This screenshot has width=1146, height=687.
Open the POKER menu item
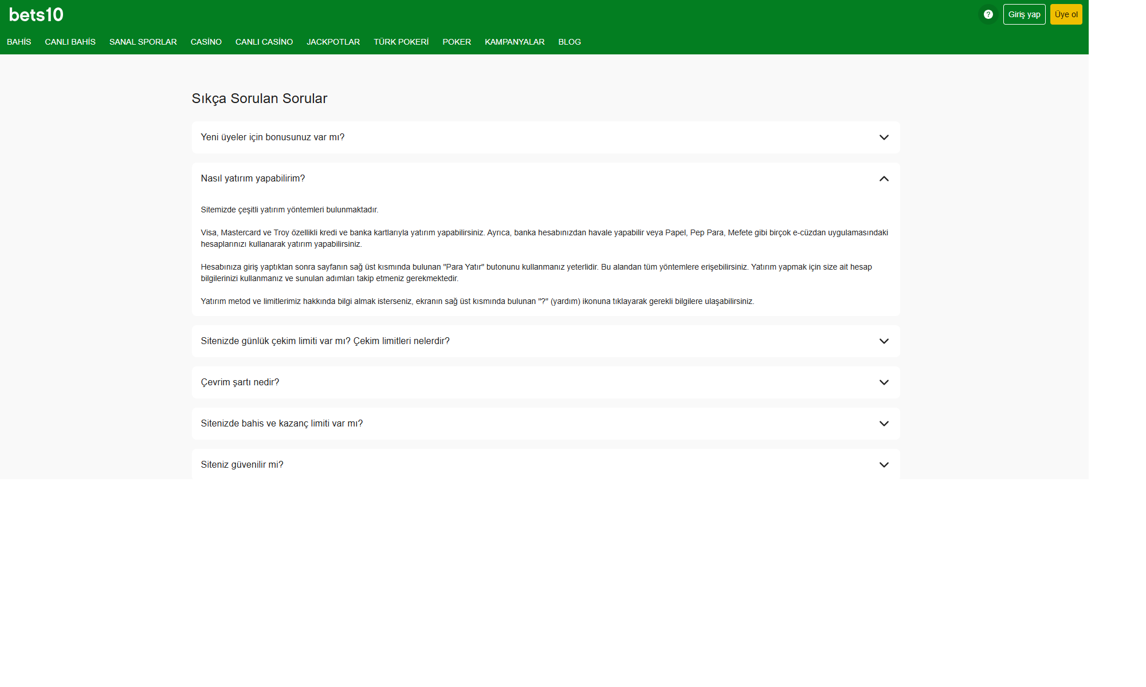click(x=456, y=42)
